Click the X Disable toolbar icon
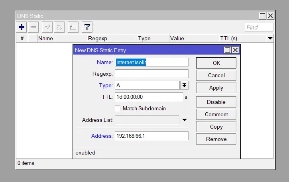The width and height of the screenshot is (289, 182). 59,27
